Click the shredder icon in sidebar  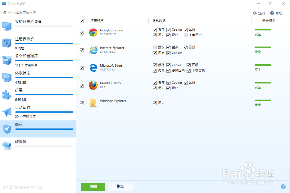coord(7,146)
